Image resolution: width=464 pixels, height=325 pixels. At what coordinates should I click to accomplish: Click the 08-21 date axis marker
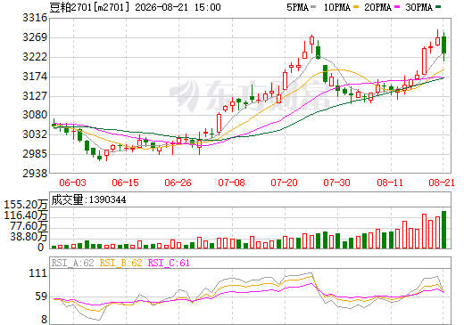coord(442,183)
